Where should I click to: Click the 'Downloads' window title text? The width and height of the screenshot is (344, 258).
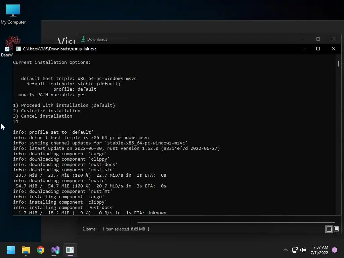coord(97,39)
